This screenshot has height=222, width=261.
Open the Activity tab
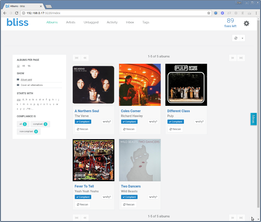click(112, 22)
